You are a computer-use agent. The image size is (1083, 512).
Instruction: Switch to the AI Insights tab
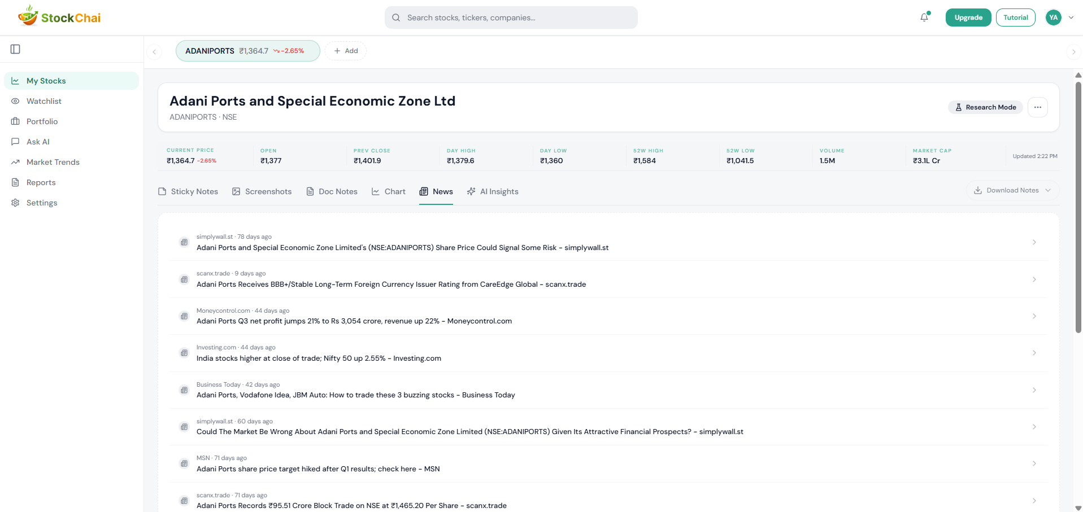click(x=493, y=192)
